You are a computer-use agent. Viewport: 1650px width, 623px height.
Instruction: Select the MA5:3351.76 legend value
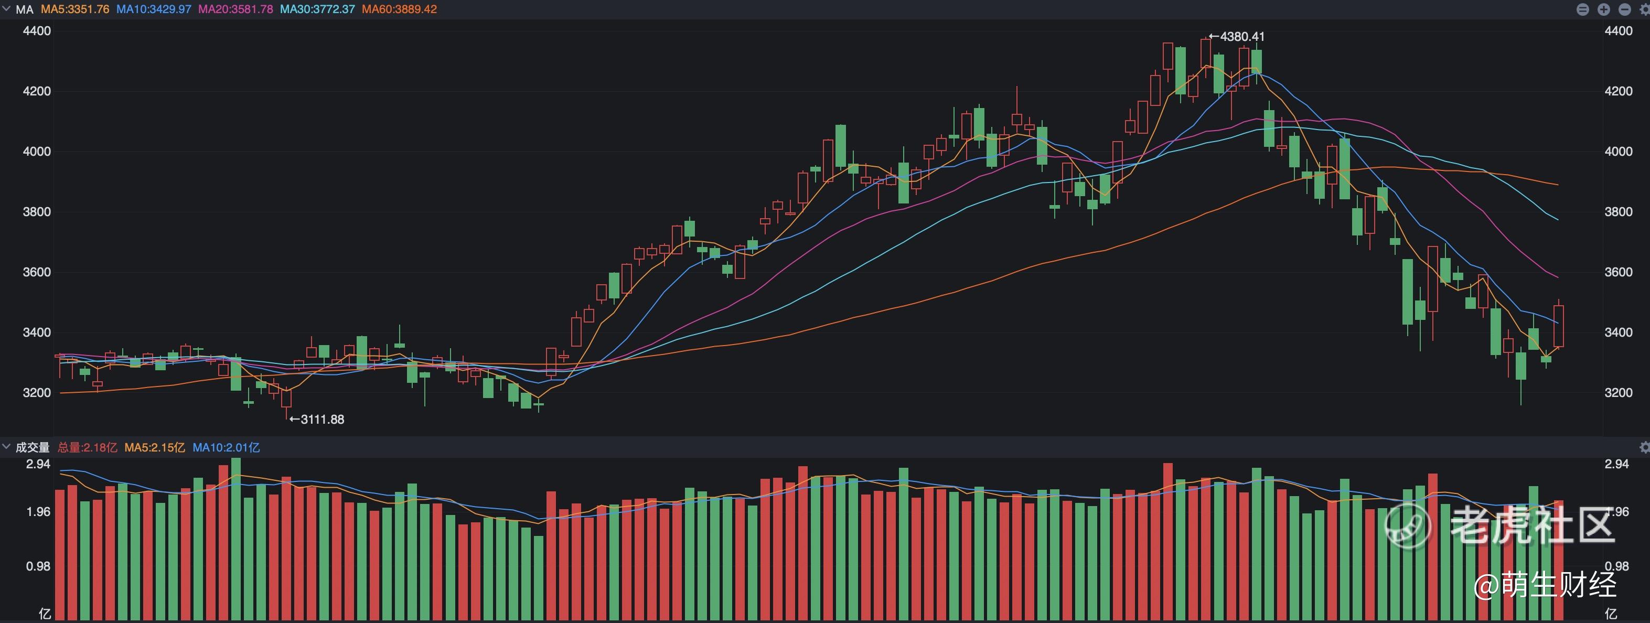coord(75,9)
